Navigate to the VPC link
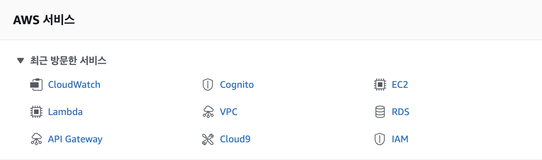The image size is (542, 160). coord(229,112)
